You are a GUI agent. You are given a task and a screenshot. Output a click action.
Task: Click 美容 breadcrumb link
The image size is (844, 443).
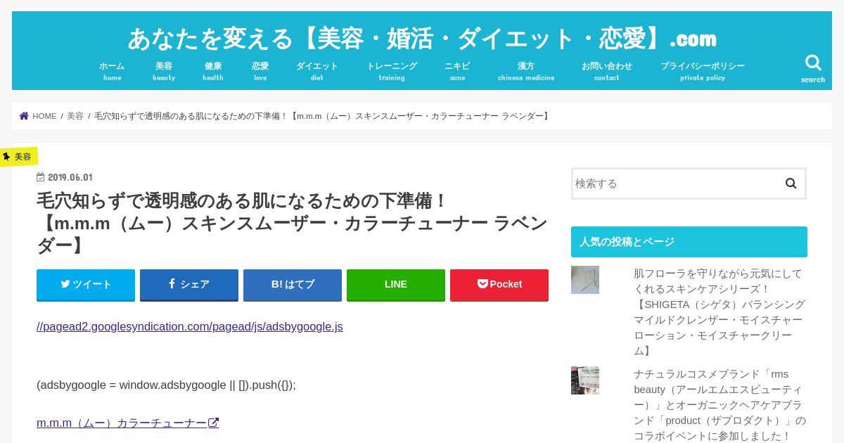point(75,116)
